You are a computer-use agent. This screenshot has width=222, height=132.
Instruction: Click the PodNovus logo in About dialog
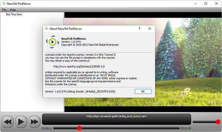point(52,42)
